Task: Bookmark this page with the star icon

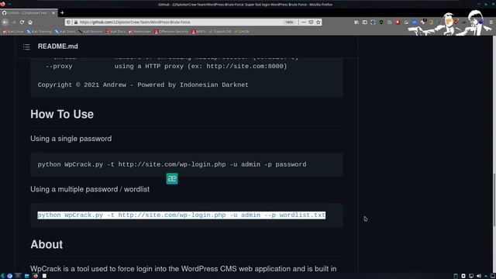Action: pyautogui.click(x=319, y=22)
